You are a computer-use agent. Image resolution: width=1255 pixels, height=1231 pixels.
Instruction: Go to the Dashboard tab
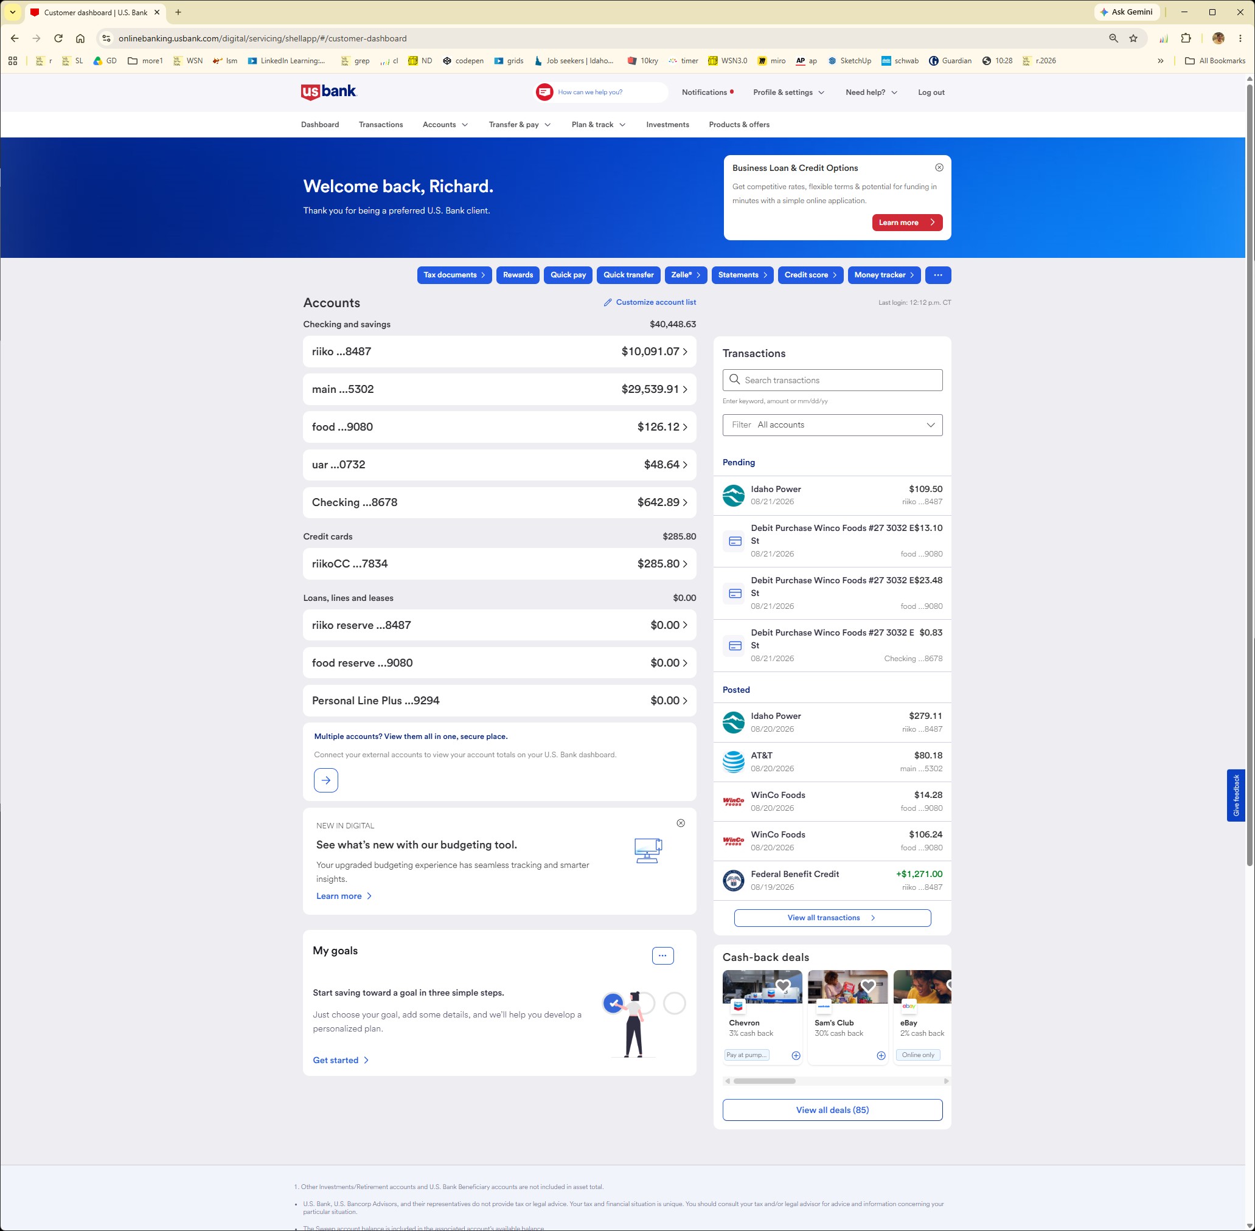point(320,125)
